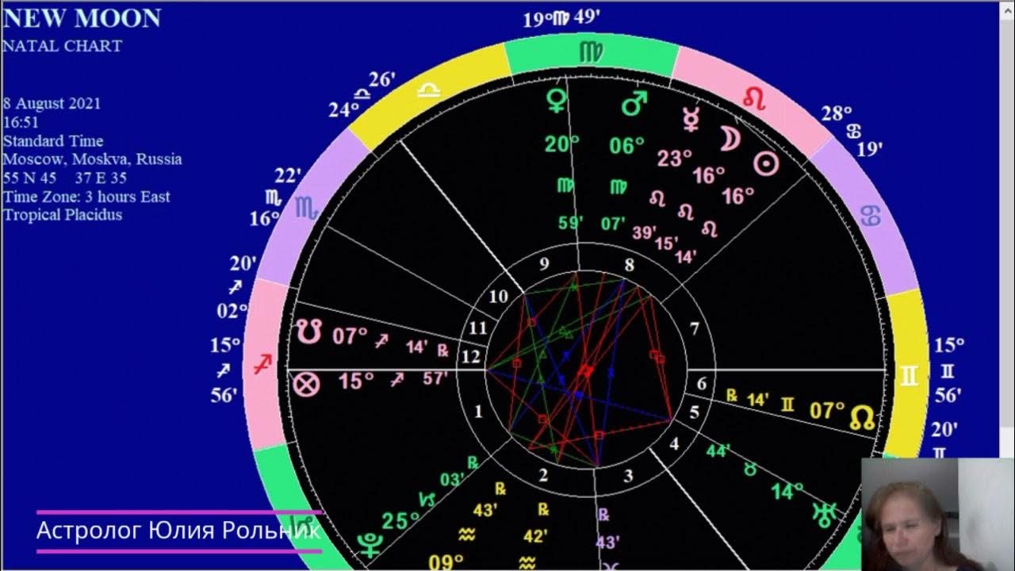Image resolution: width=1015 pixels, height=571 pixels.
Task: Click the Venus glyph in the chart
Action: click(558, 101)
